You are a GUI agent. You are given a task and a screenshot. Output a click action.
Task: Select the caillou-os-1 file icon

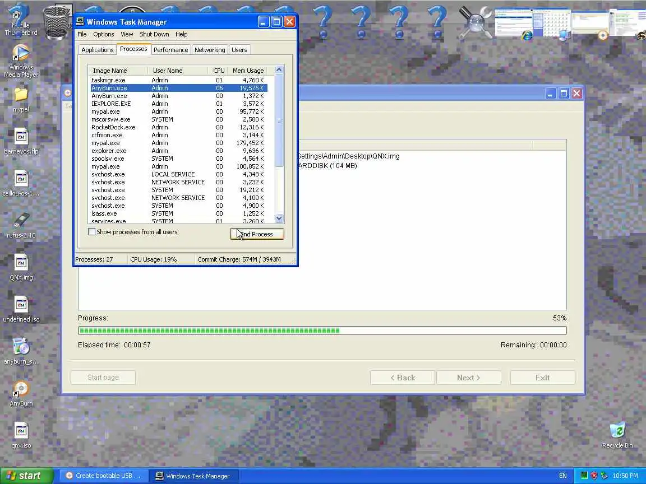coord(21,184)
